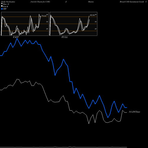Click the OBV legend label
The image size is (148, 148).
(x=5, y=9)
